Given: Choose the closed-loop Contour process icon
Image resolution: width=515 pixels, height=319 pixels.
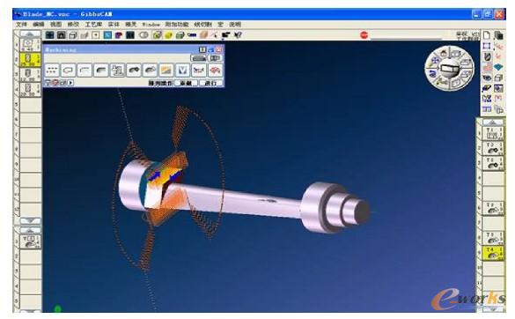Looking at the screenshot, I should (69, 70).
